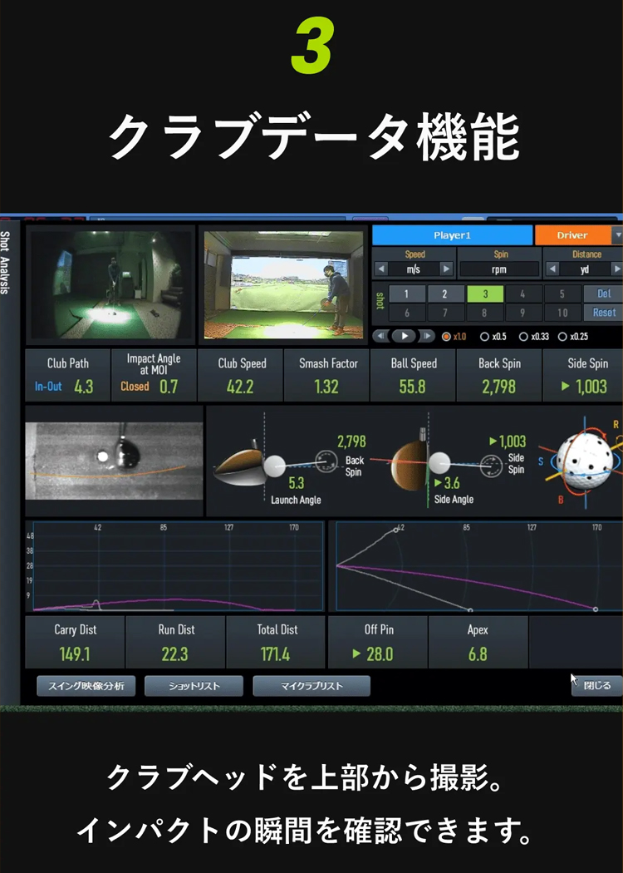Click the top-row Back Spin 2,798 panel
623x873 pixels.
click(x=499, y=375)
